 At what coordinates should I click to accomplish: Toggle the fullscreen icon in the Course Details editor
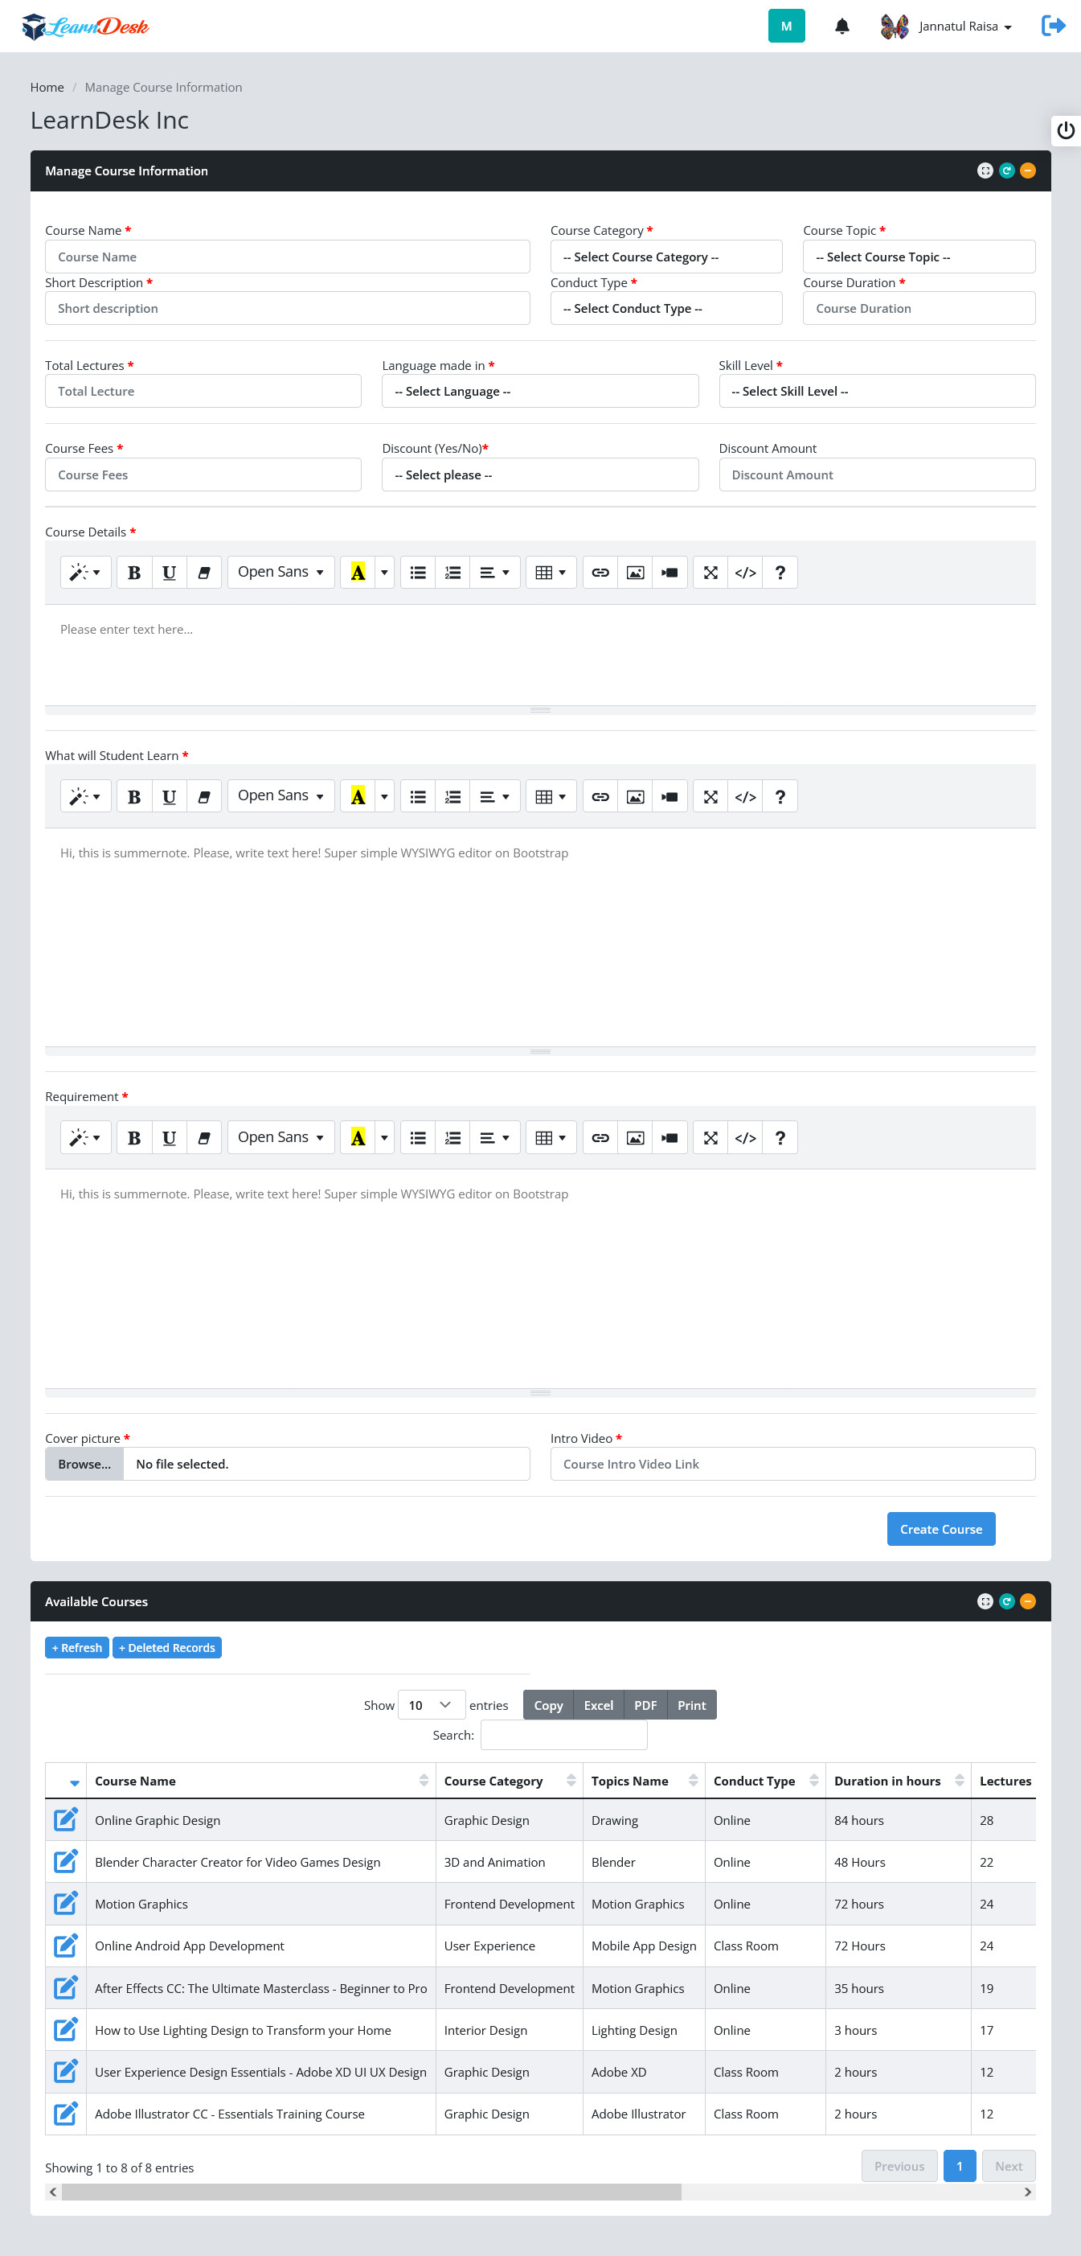point(710,573)
